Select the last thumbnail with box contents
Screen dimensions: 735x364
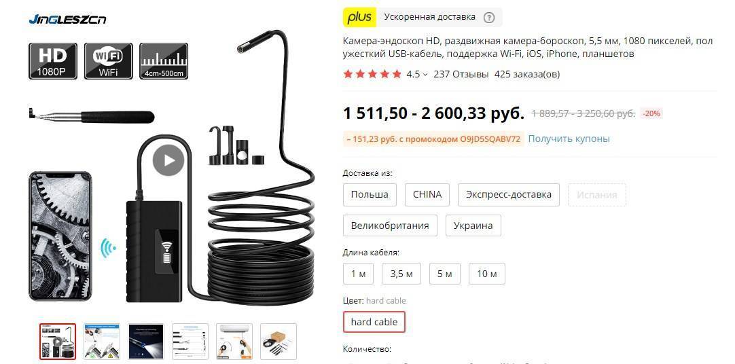point(279,342)
